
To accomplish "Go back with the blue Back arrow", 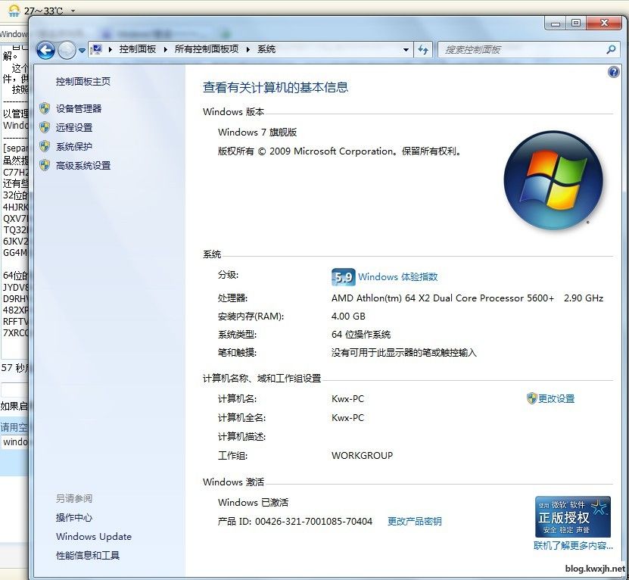I will tap(45, 51).
